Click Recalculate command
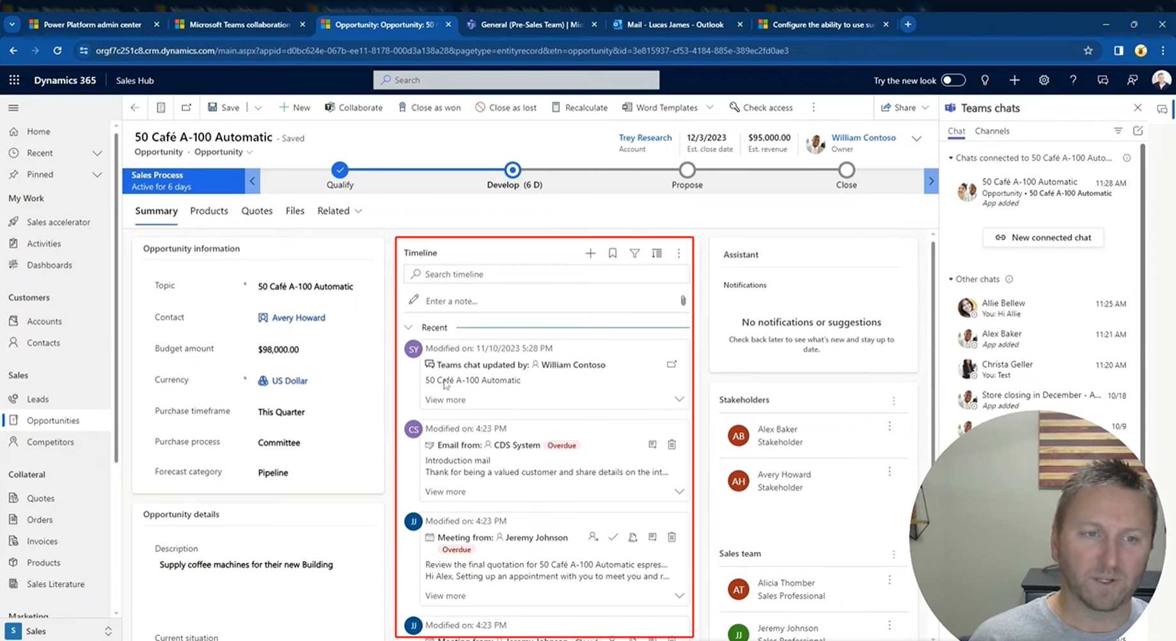This screenshot has height=641, width=1176. 579,107
